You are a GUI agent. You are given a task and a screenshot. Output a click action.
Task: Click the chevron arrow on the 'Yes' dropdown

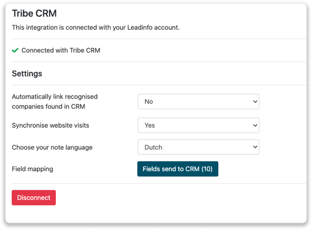pyautogui.click(x=255, y=126)
